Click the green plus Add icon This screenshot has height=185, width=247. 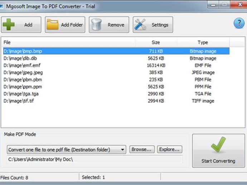[9, 24]
